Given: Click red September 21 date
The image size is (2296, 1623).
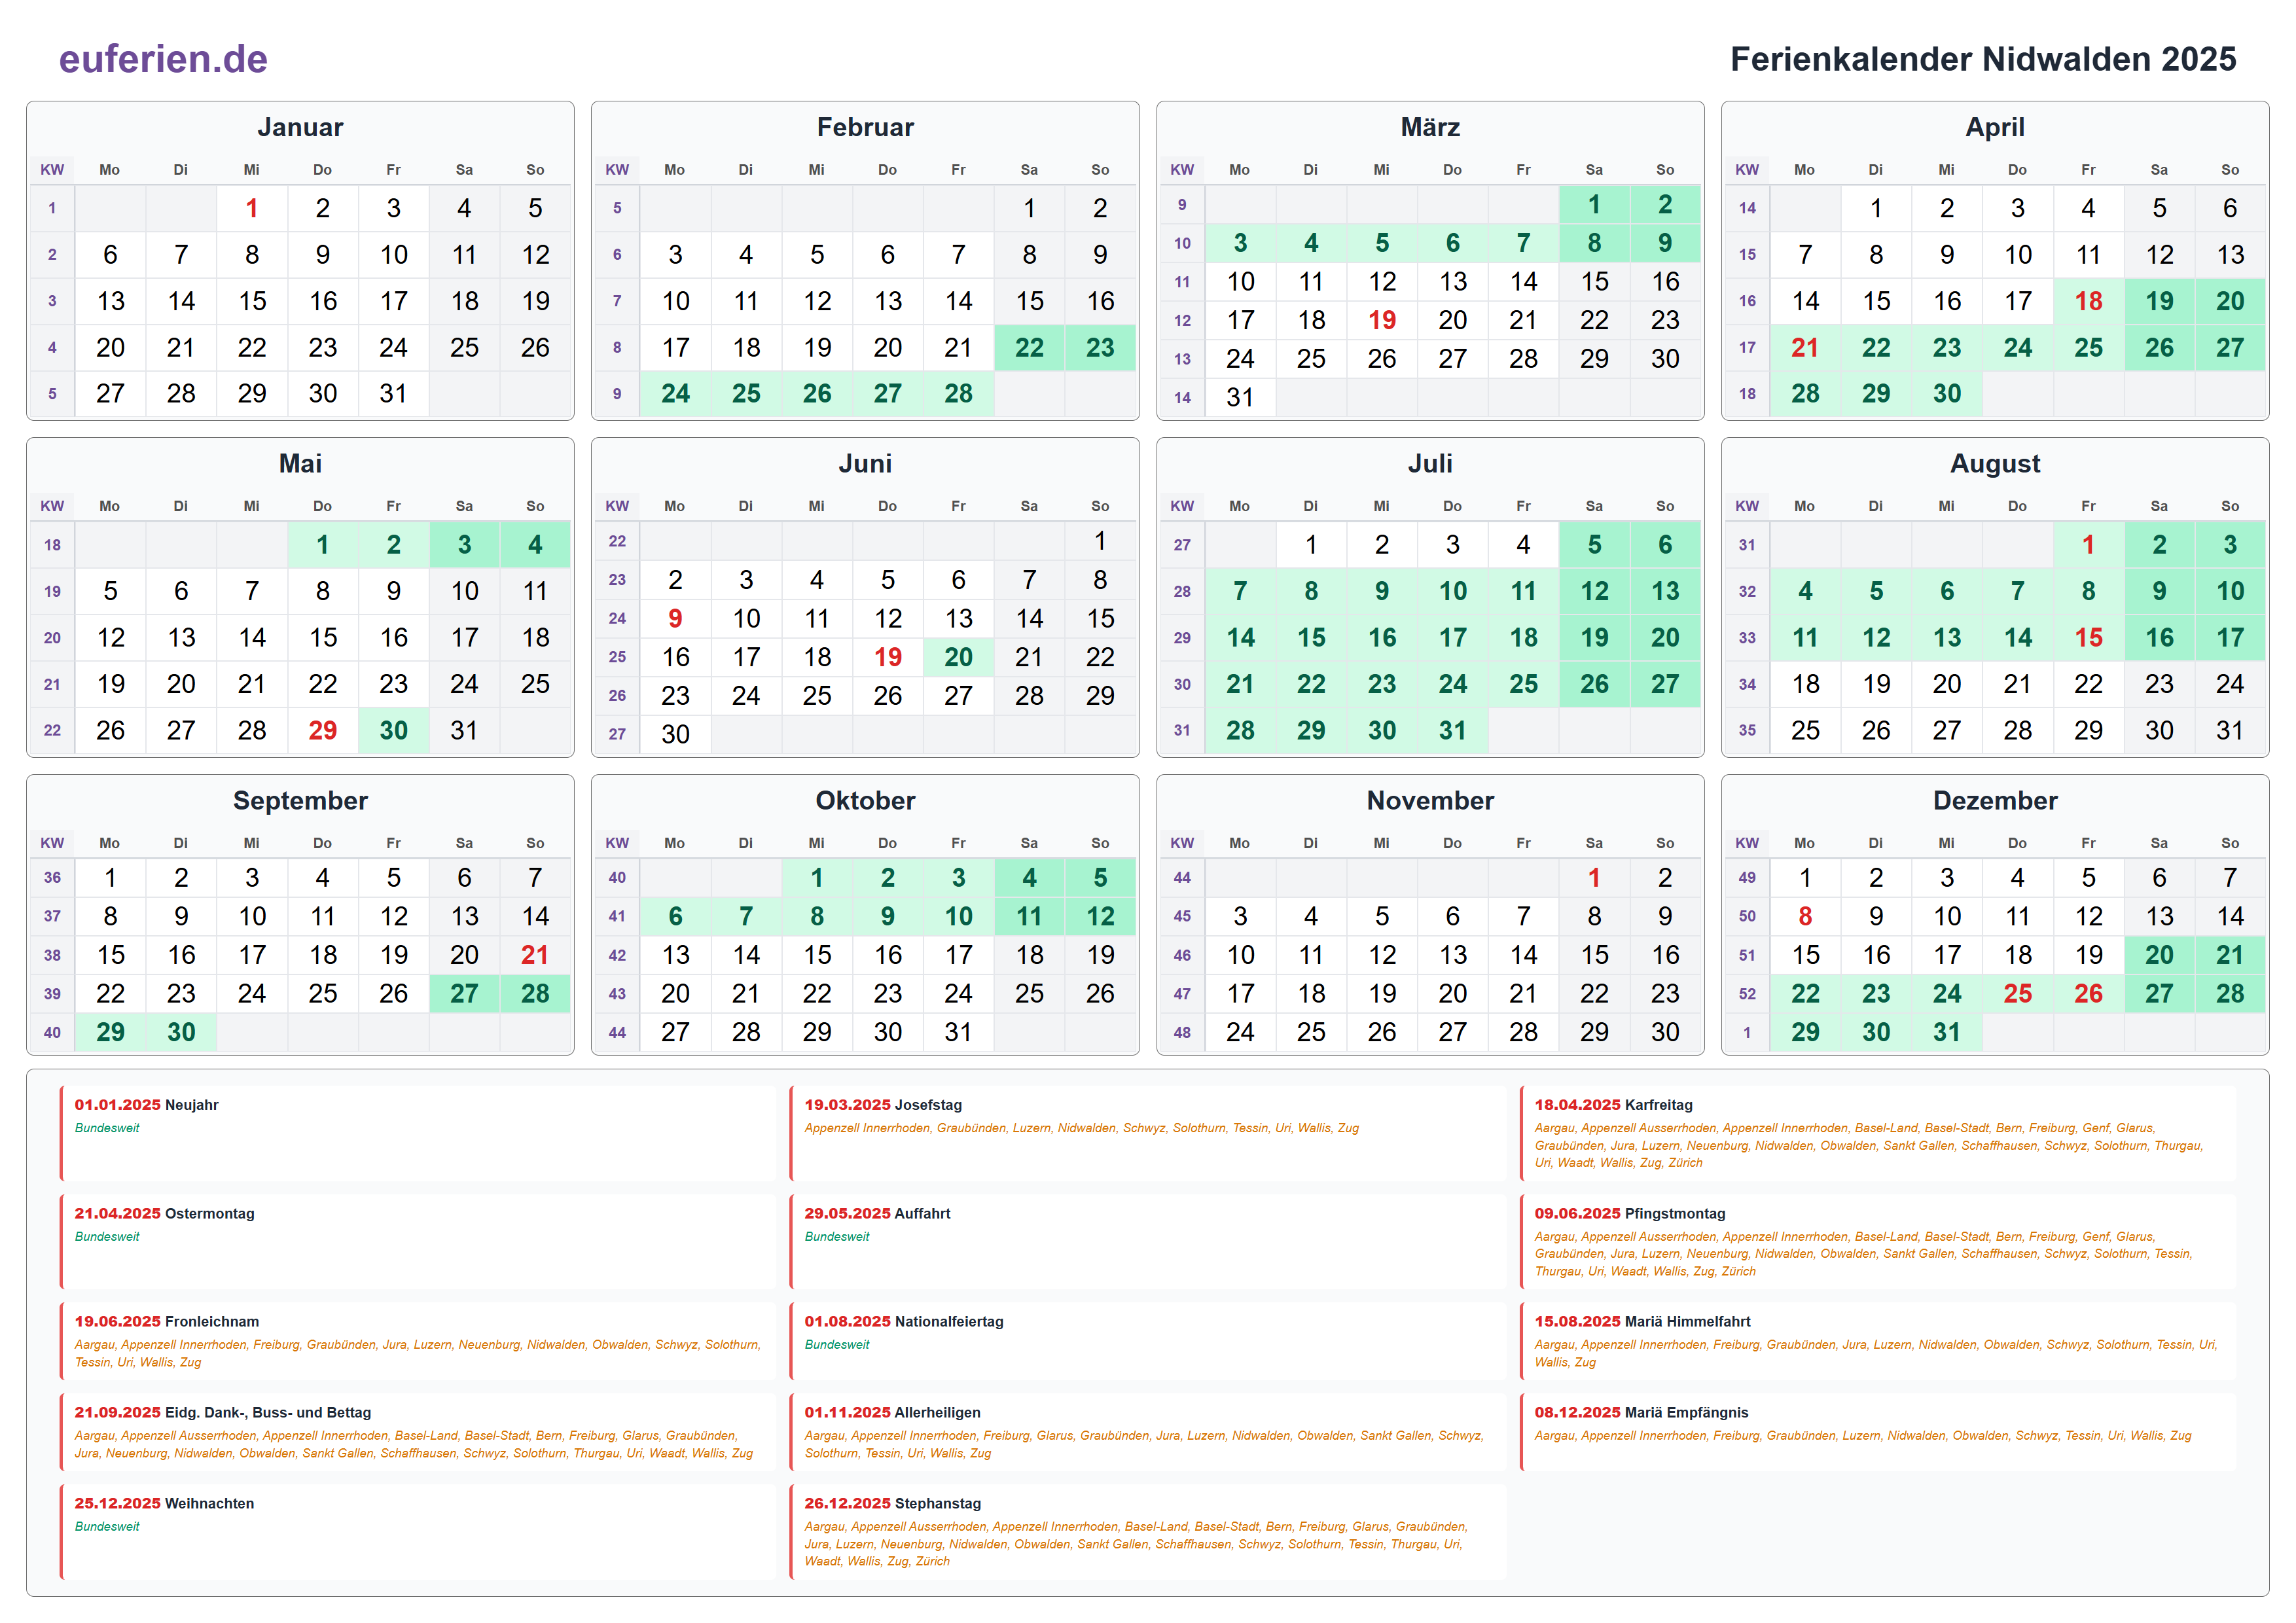Looking at the screenshot, I should click(535, 955).
